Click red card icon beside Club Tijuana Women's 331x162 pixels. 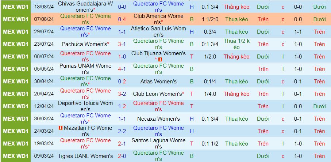pyautogui.click(x=160, y=60)
